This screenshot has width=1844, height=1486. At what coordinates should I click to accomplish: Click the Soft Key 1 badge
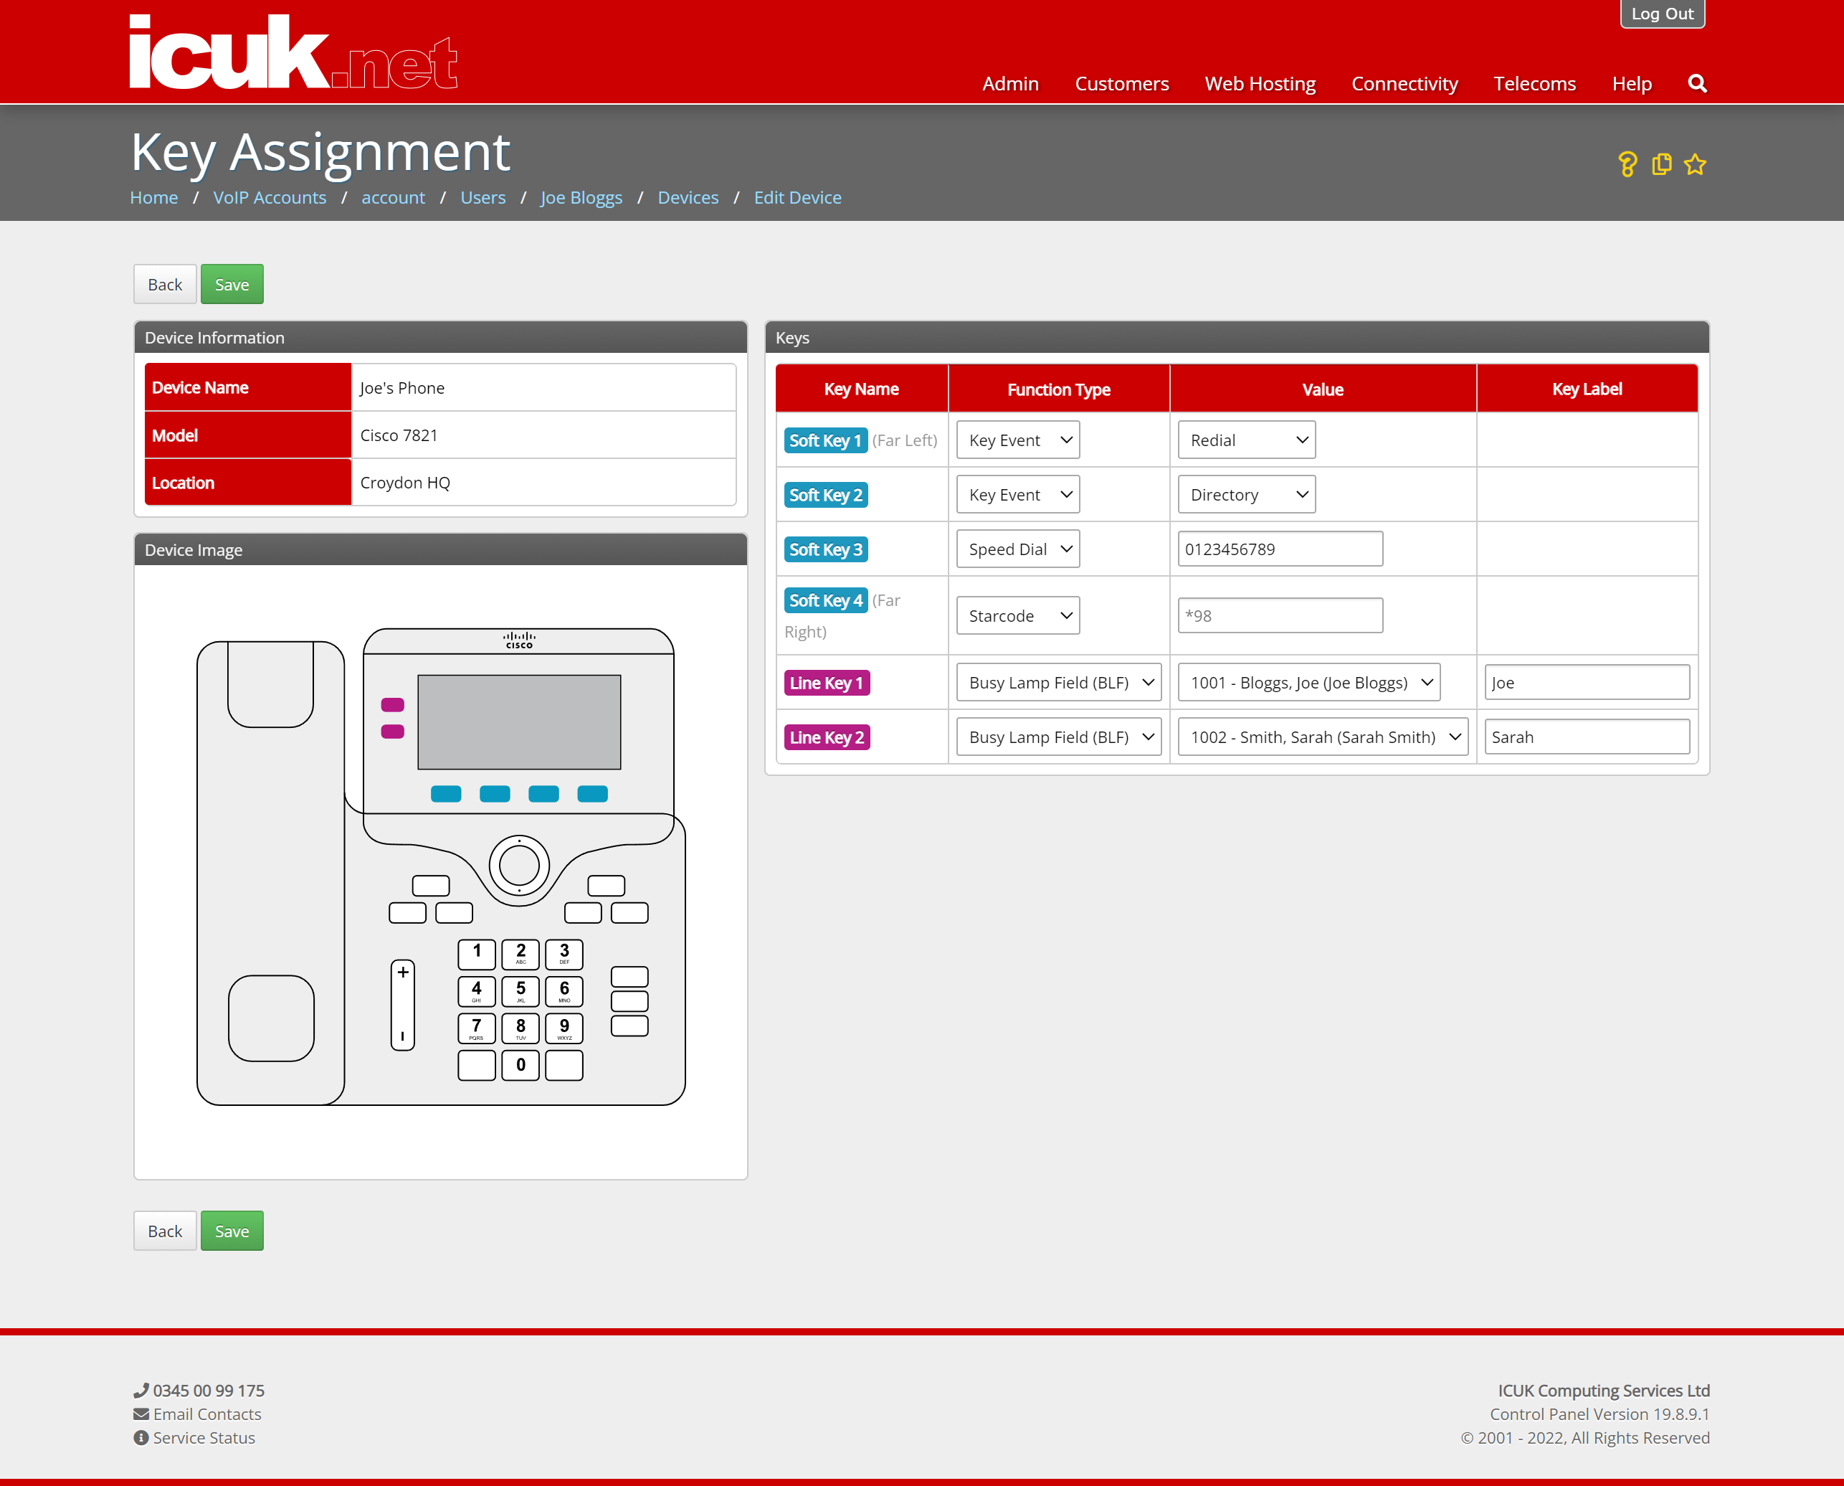(x=826, y=440)
